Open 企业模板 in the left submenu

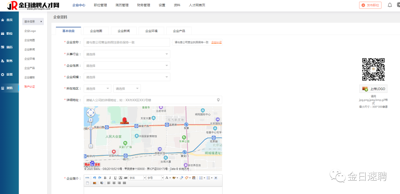click(x=30, y=77)
